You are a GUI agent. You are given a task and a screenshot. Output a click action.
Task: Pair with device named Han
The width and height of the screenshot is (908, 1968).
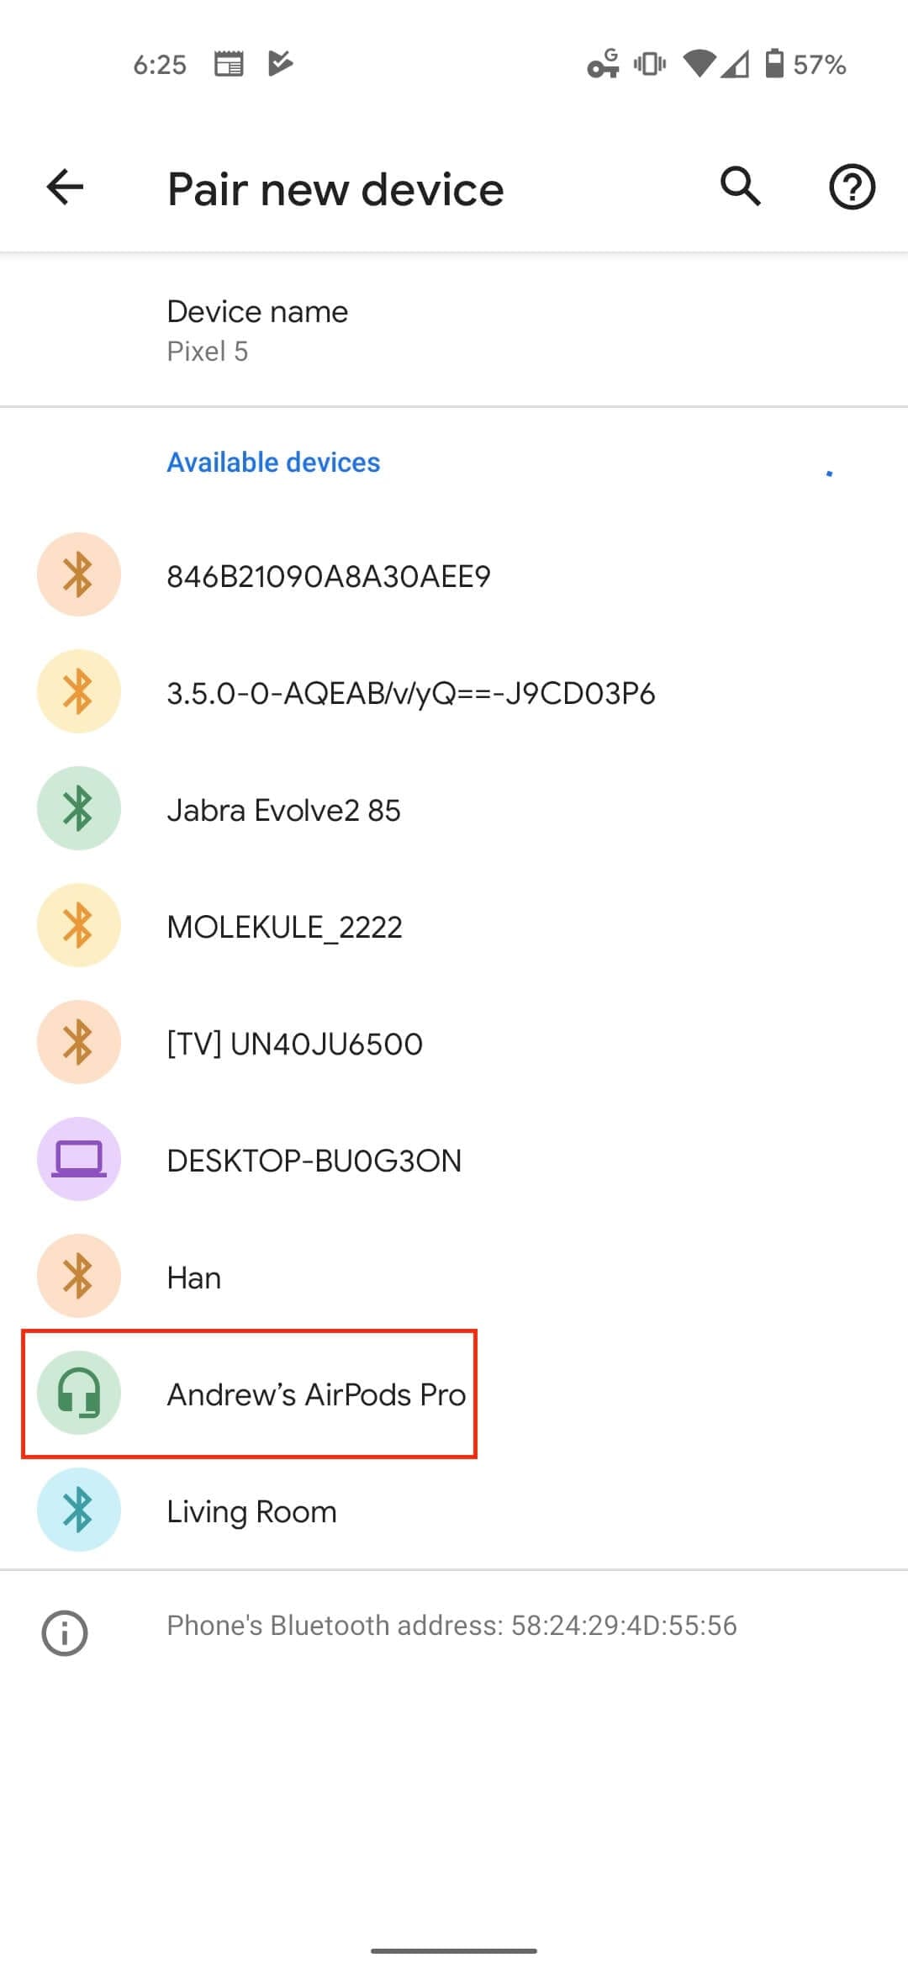[x=454, y=1277]
